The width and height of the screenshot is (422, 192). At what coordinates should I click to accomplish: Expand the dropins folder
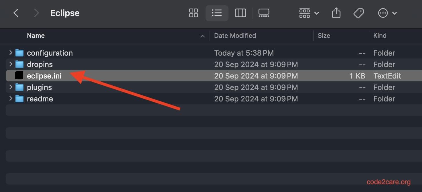(10, 64)
